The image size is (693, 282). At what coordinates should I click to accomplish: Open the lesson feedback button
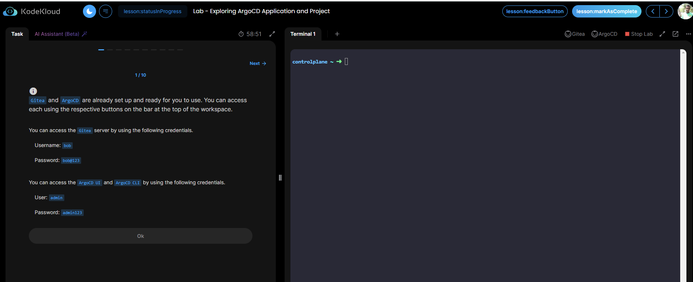pyautogui.click(x=534, y=11)
